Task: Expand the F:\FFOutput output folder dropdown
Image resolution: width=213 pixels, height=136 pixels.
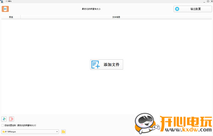Action: 57,132
